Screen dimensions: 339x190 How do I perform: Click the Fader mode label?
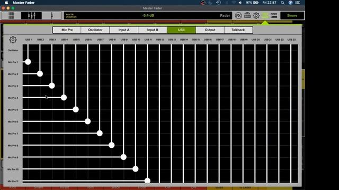(x=225, y=15)
